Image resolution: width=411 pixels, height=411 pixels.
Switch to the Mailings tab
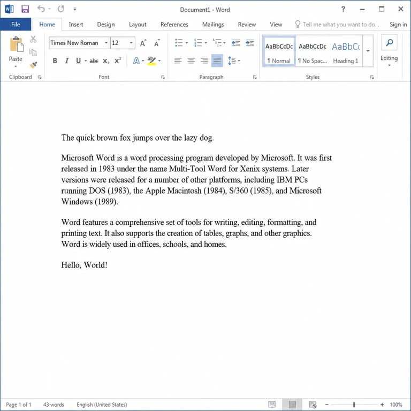click(x=213, y=25)
